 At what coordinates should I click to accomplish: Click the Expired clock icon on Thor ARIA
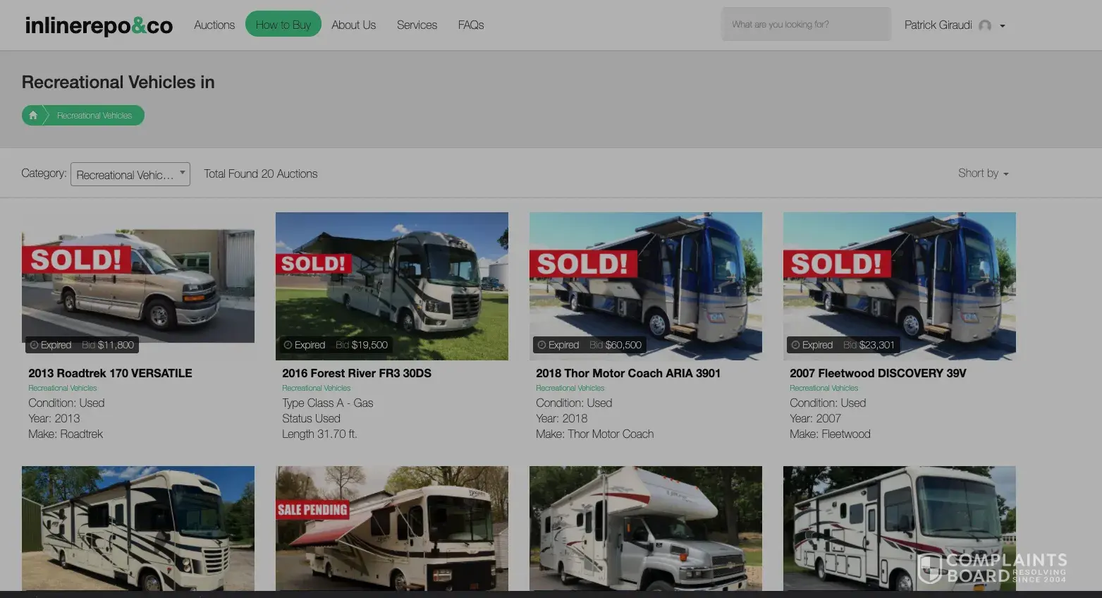click(x=541, y=345)
